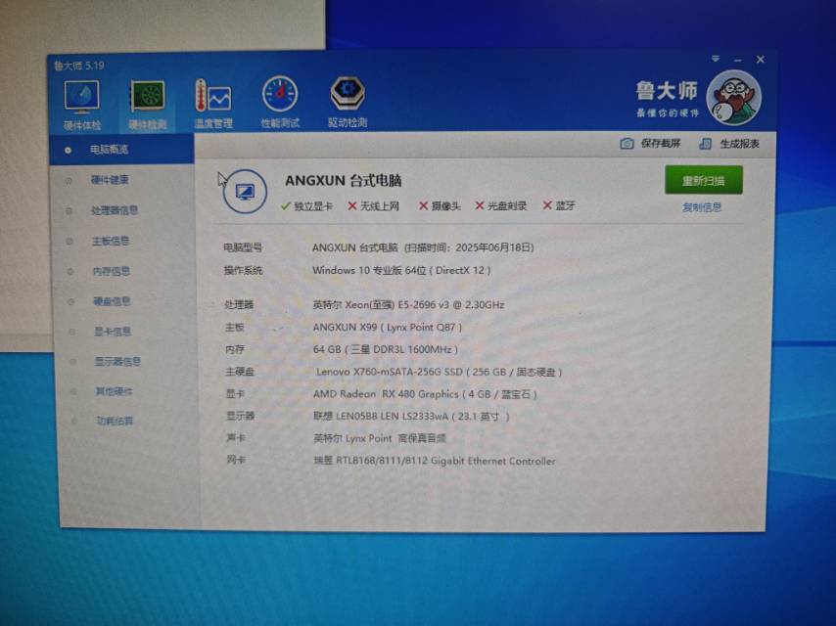Click the scan date '2025年06月18日' text
The height and width of the screenshot is (626, 836).
pyautogui.click(x=494, y=247)
